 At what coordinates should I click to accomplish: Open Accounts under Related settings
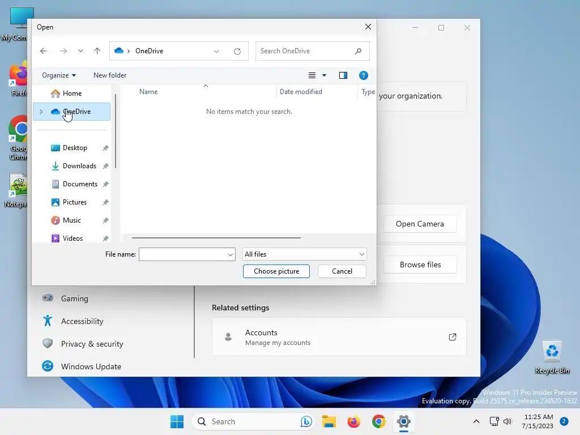[339, 337]
